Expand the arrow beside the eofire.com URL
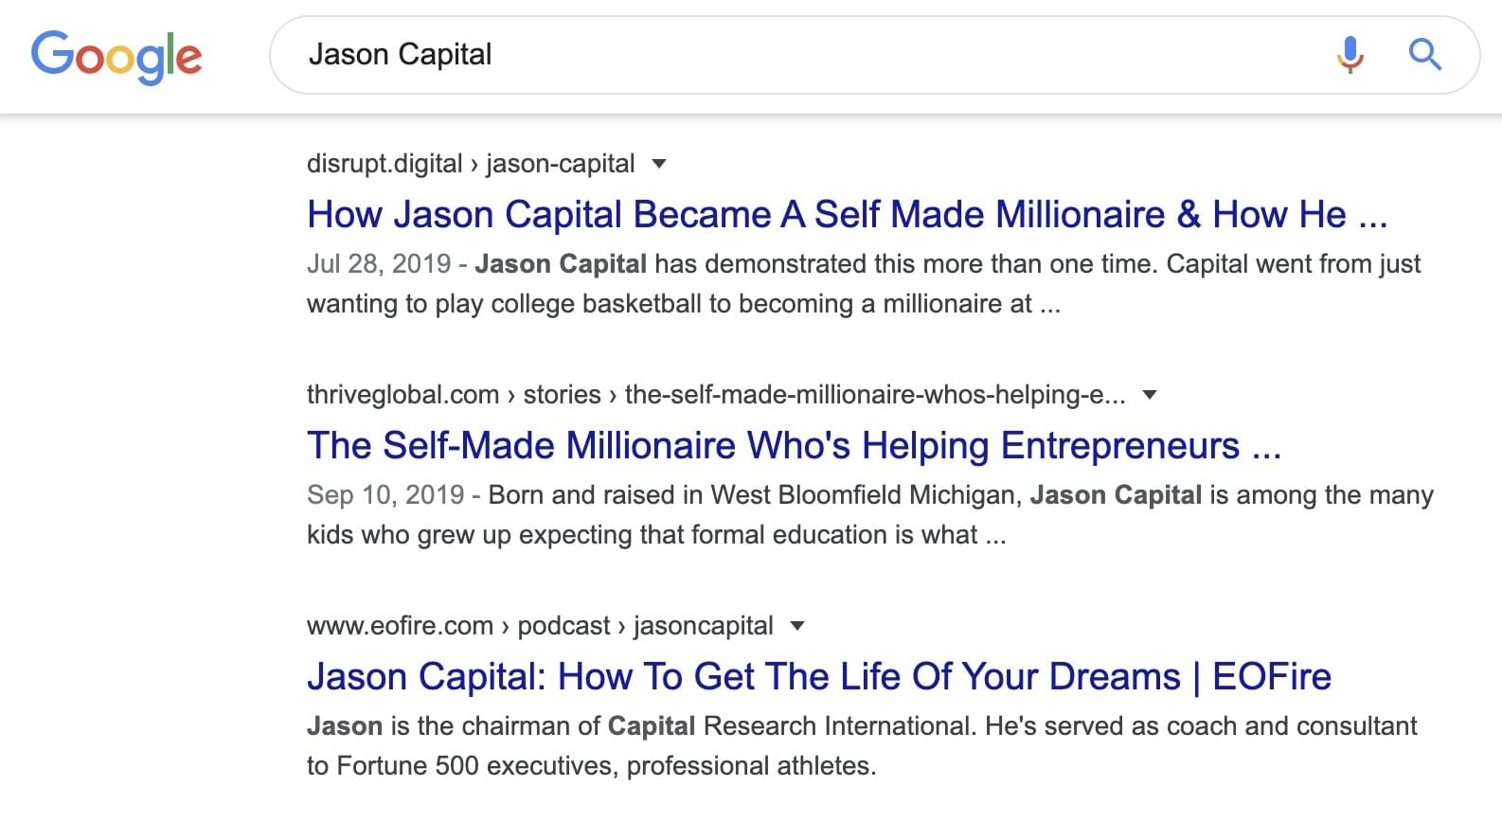 pos(797,626)
